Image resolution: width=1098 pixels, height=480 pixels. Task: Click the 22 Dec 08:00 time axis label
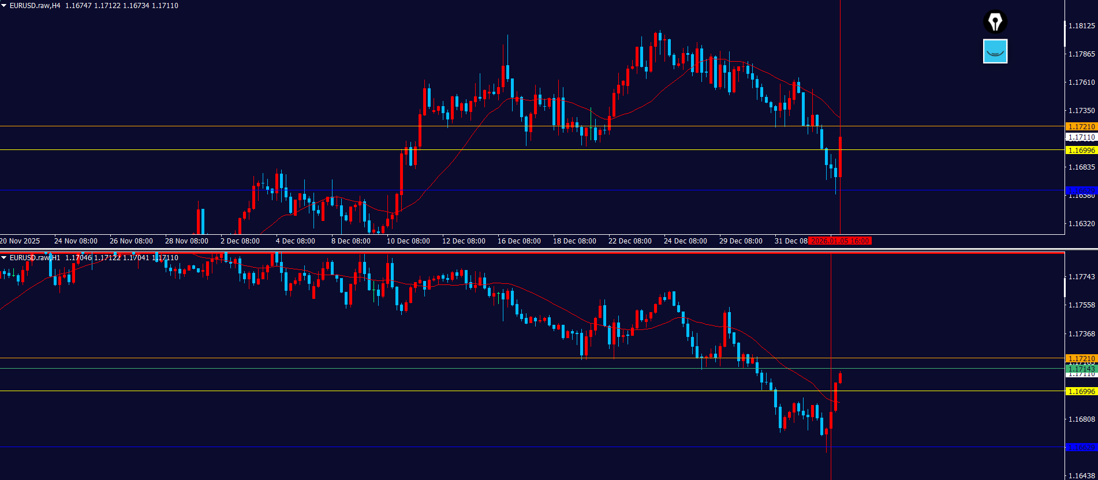(630, 241)
